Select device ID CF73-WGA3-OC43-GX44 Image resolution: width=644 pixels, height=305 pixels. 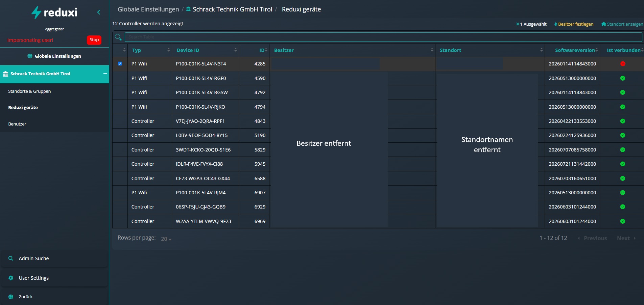pos(203,178)
